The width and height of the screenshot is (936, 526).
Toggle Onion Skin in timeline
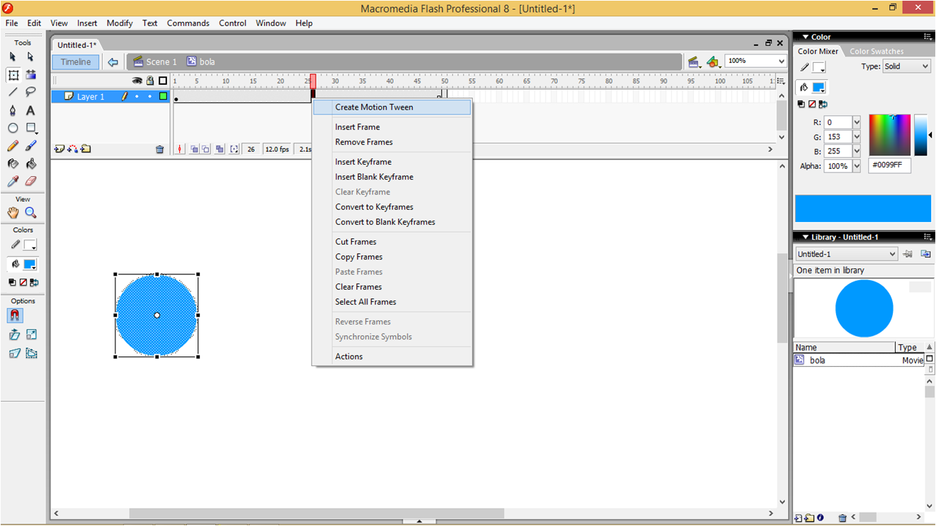(194, 149)
